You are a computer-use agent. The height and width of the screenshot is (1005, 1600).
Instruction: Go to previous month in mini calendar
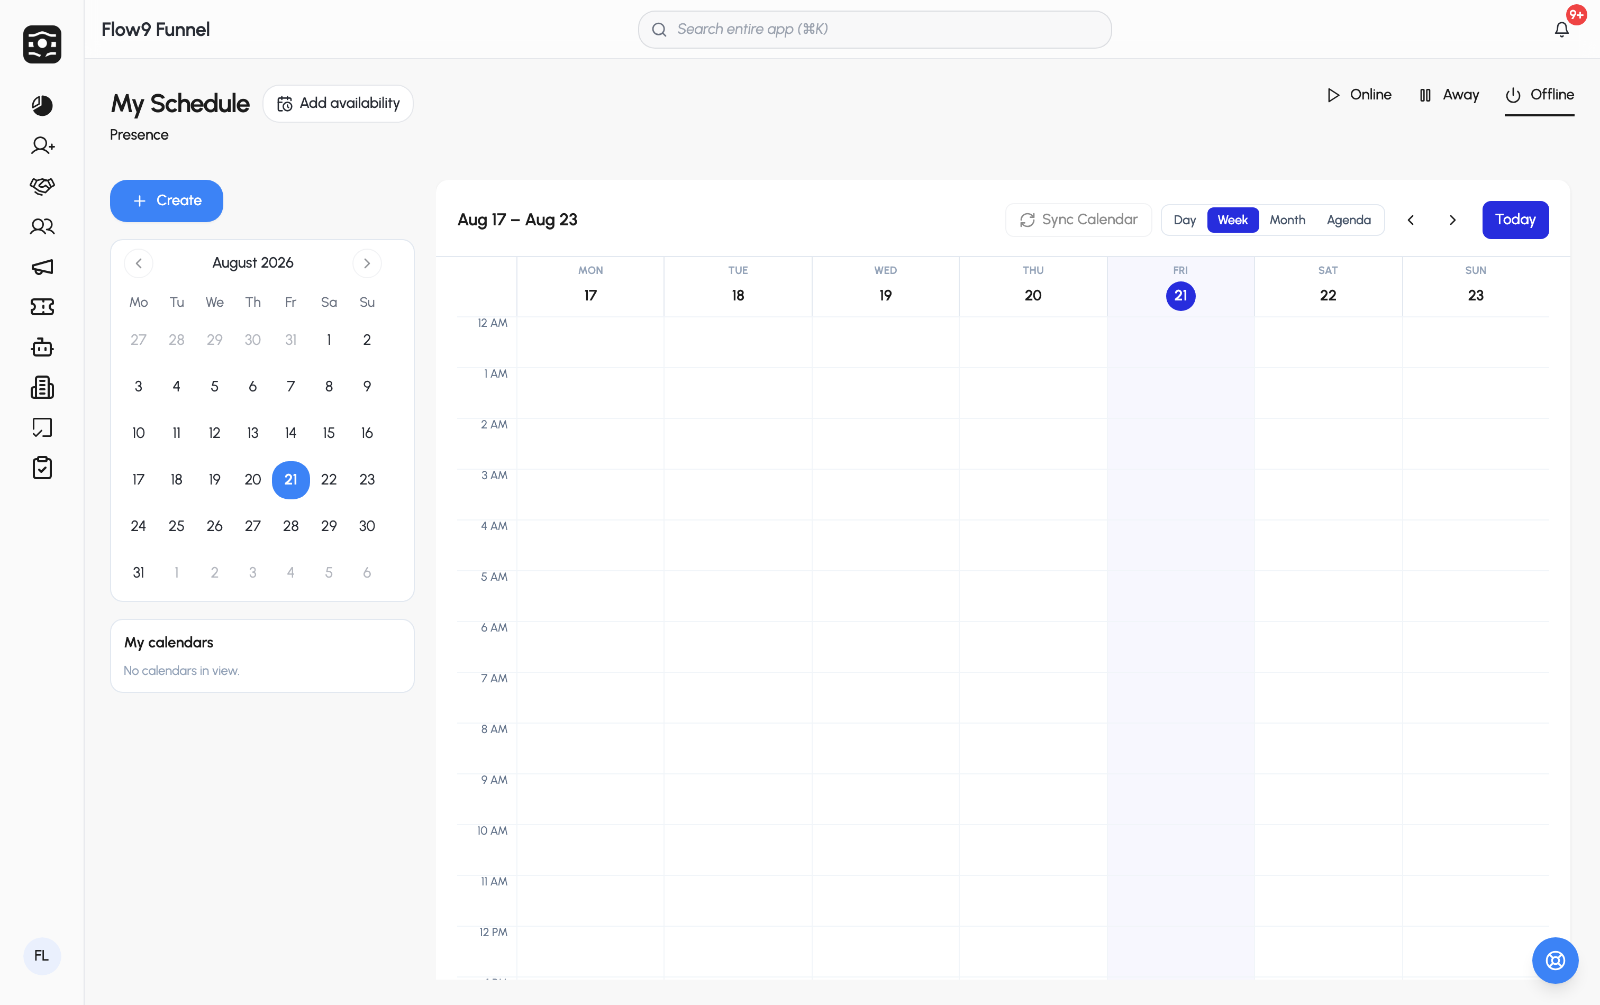(x=138, y=263)
